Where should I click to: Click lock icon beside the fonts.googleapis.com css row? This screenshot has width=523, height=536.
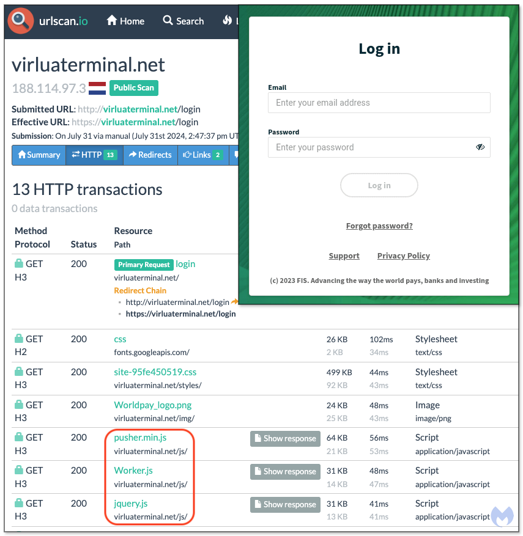point(19,339)
